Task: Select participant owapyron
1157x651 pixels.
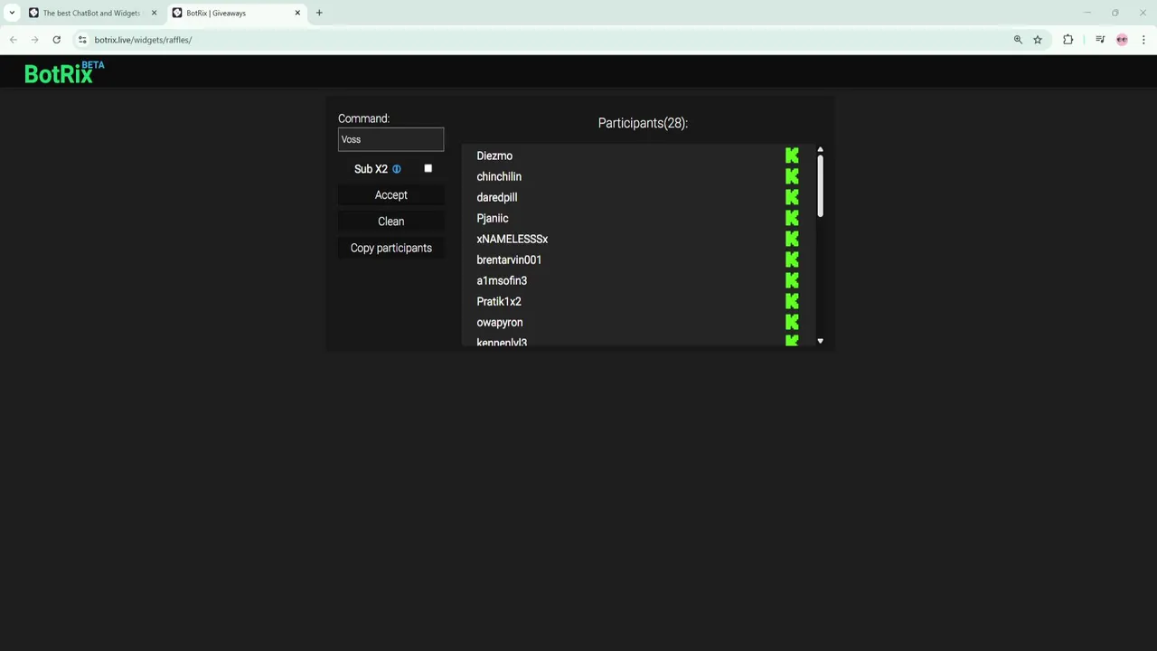Action: (500, 322)
